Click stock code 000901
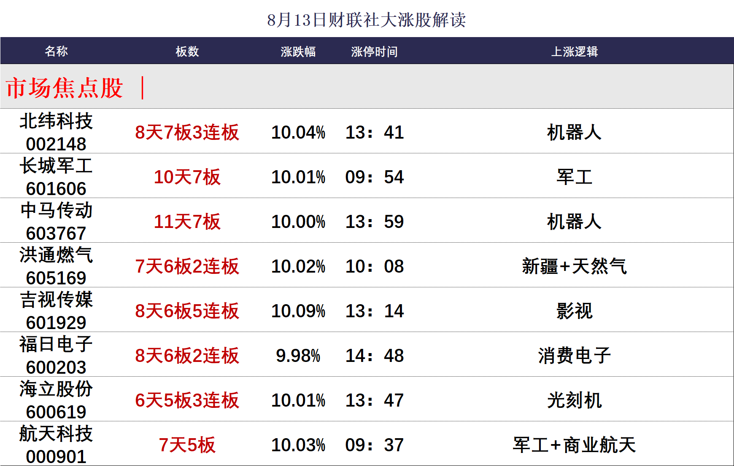Viewport: 734px width, 466px height. click(x=56, y=457)
